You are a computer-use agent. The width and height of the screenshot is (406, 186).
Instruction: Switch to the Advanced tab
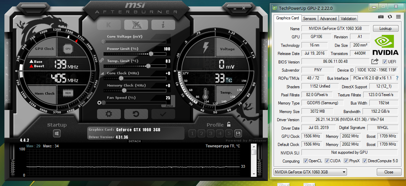(328, 19)
